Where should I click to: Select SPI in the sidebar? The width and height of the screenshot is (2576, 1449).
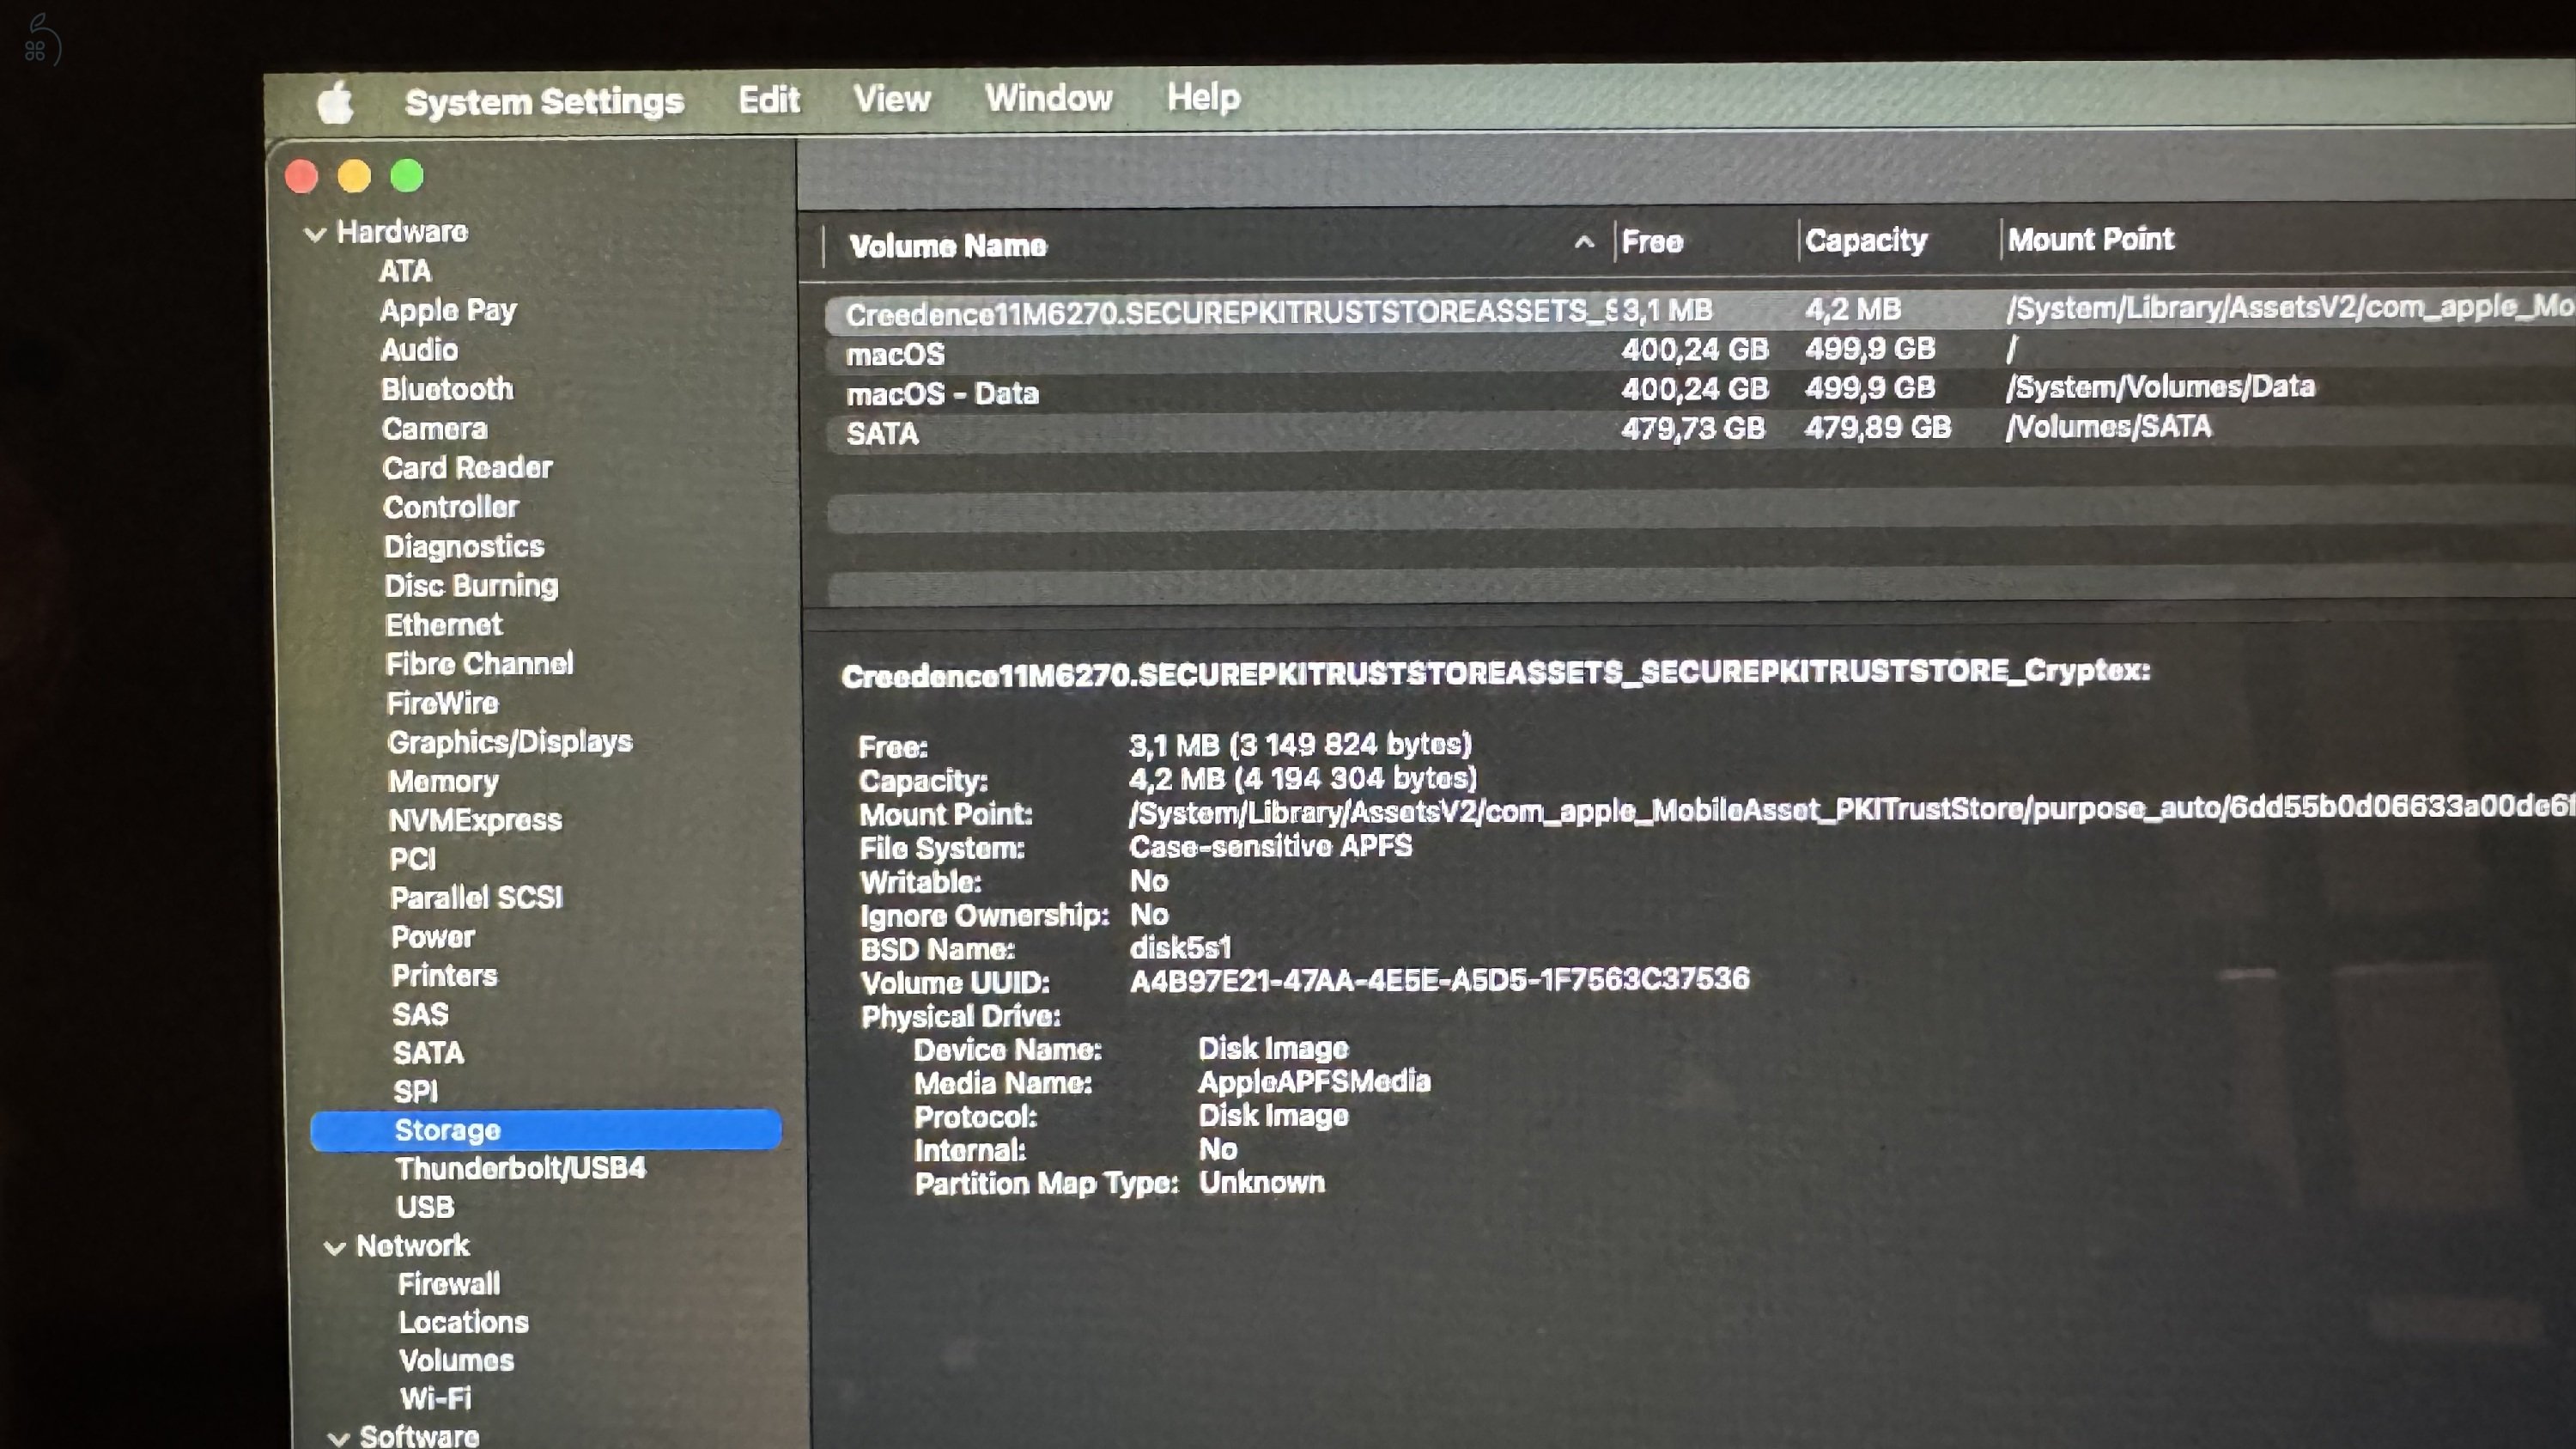415,1093
